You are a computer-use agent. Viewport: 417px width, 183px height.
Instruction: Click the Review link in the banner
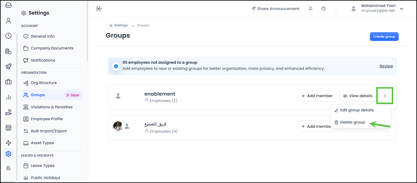[386, 66]
